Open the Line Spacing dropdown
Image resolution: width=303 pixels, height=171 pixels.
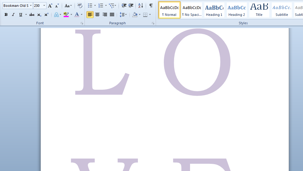pyautogui.click(x=123, y=15)
